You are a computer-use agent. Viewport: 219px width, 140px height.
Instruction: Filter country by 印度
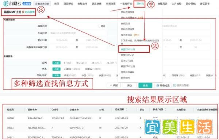(x=70, y=75)
